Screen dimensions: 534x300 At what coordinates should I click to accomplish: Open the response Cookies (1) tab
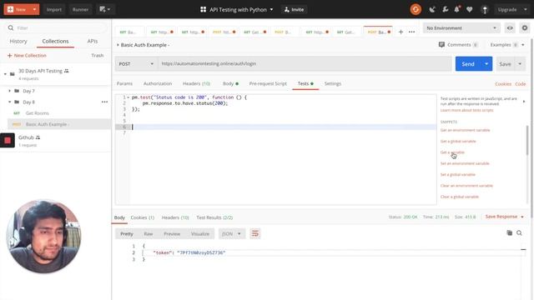[x=143, y=217]
